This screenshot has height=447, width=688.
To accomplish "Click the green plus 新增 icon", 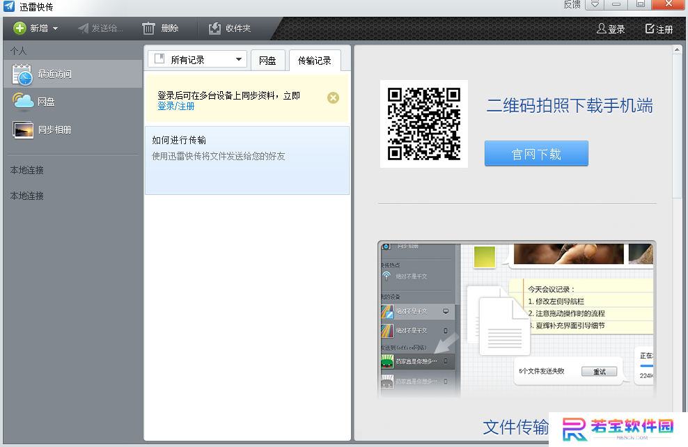I will point(19,29).
